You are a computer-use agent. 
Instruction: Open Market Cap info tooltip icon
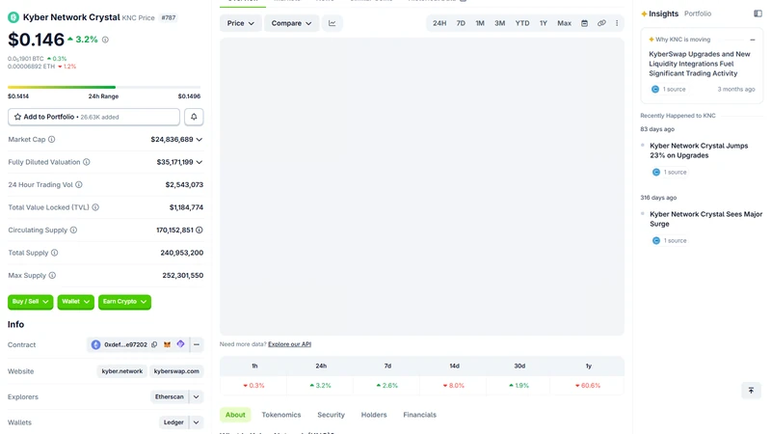pos(52,140)
